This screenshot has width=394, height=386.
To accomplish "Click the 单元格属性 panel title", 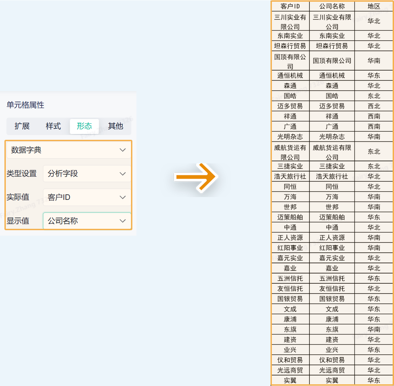I will click(x=25, y=105).
